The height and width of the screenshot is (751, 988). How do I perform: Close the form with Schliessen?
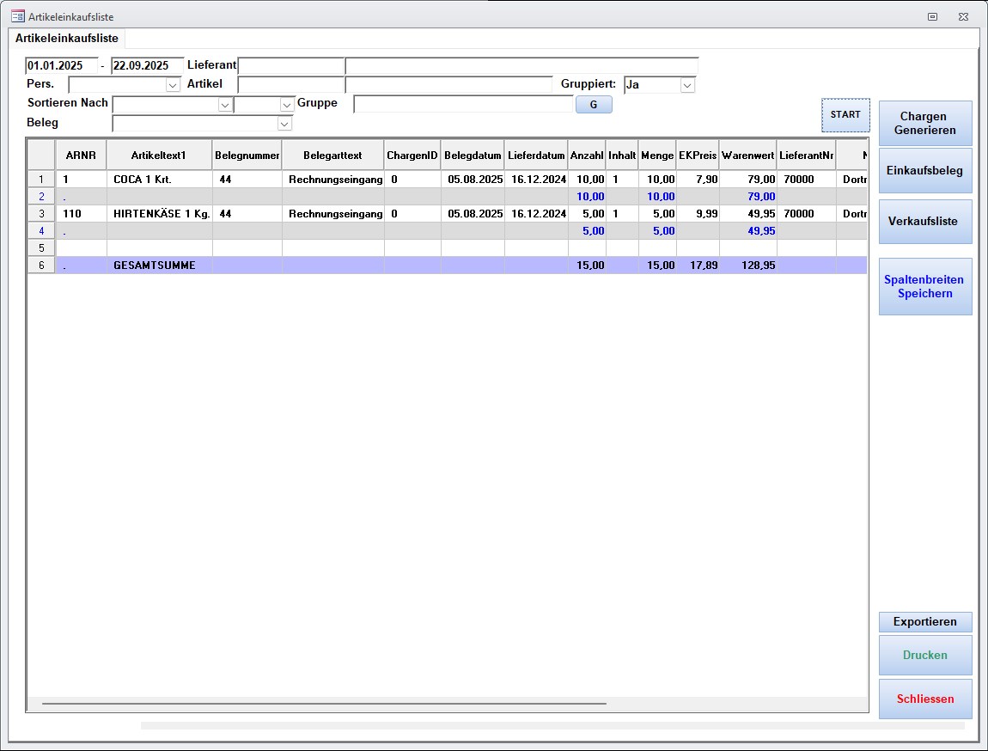(925, 699)
